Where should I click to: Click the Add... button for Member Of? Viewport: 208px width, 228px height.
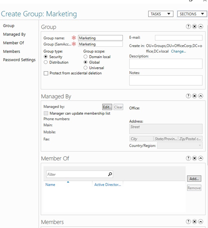(194, 179)
